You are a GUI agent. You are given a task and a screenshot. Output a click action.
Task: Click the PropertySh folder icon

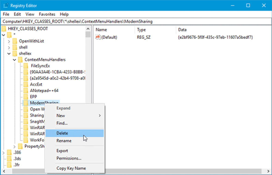[x=20, y=146]
